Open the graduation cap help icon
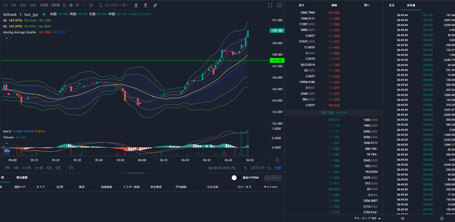 pyautogui.click(x=402, y=218)
